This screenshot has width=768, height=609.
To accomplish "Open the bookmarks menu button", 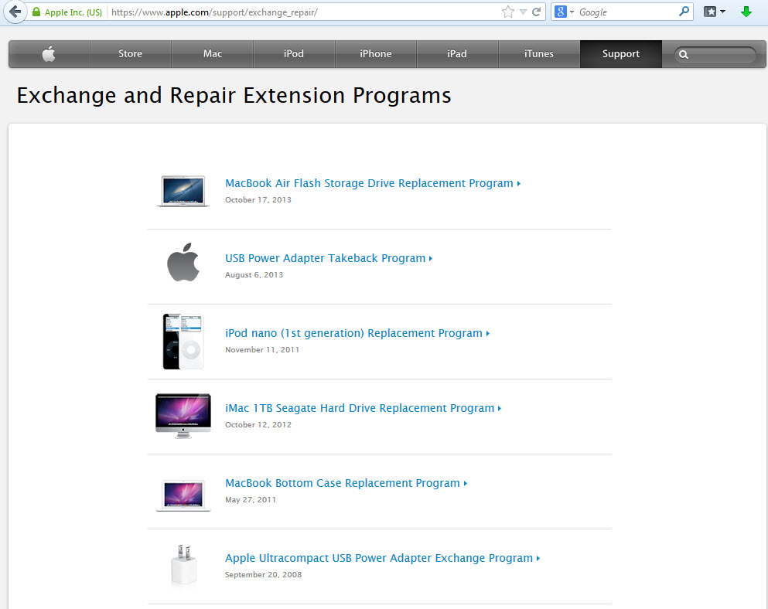I will point(714,12).
